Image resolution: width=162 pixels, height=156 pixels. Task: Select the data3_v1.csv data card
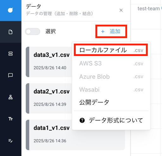pyautogui.click(x=49, y=62)
